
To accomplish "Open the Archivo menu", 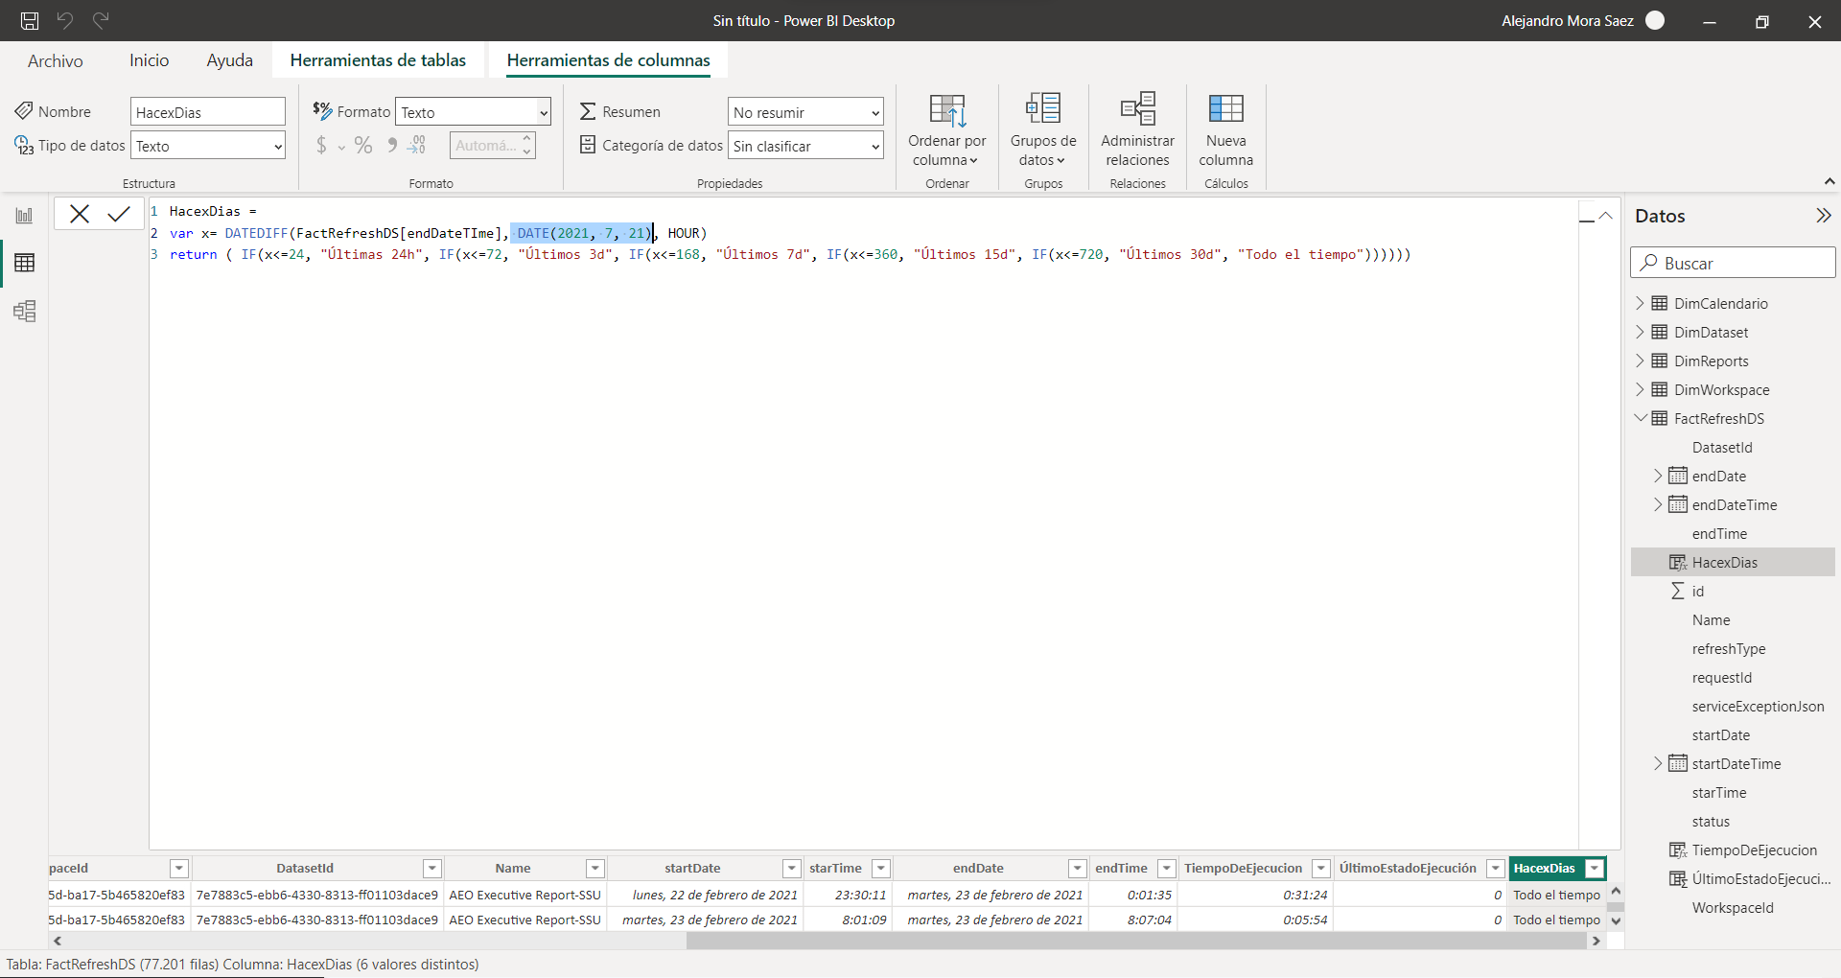I will pyautogui.click(x=55, y=60).
